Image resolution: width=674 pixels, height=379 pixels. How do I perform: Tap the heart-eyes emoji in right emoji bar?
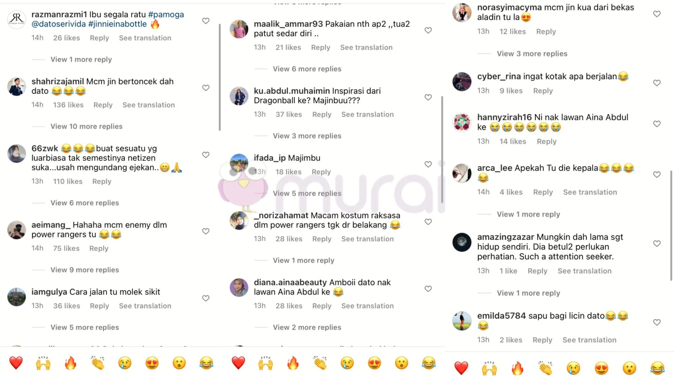[x=601, y=368]
